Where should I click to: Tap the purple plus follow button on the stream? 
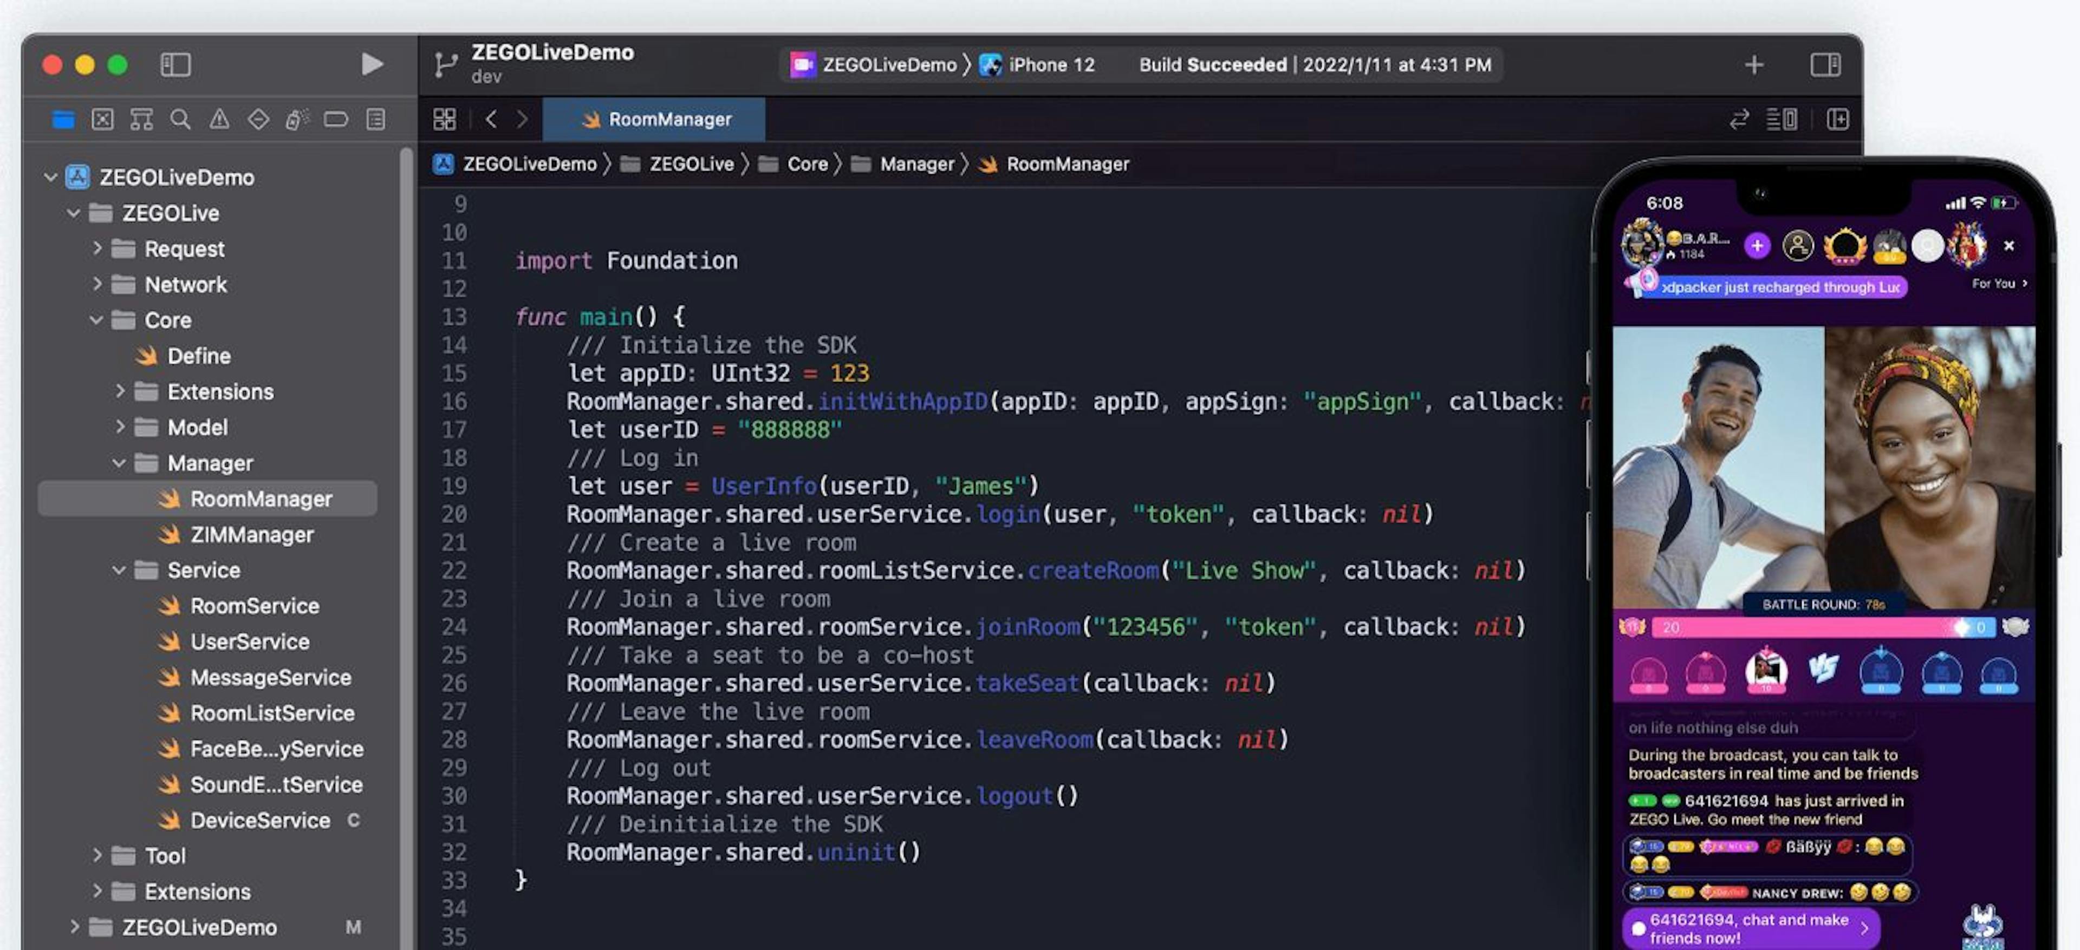click(1759, 246)
